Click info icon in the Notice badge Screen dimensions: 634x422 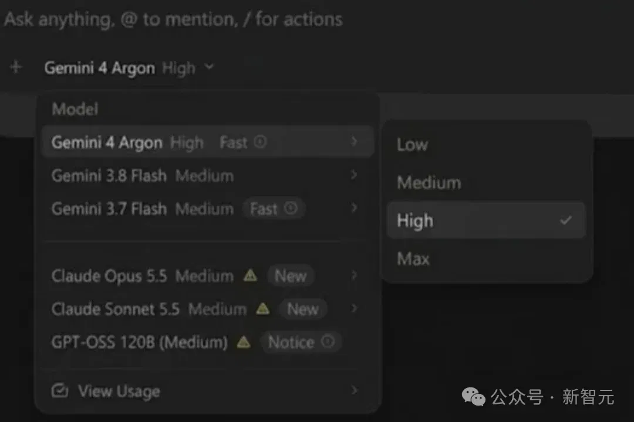328,342
